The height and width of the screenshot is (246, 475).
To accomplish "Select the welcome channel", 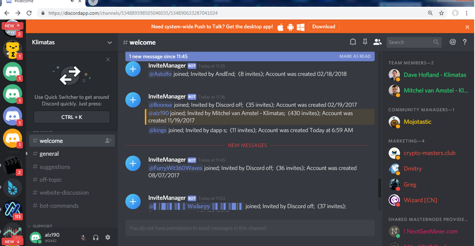I will 72,141.
